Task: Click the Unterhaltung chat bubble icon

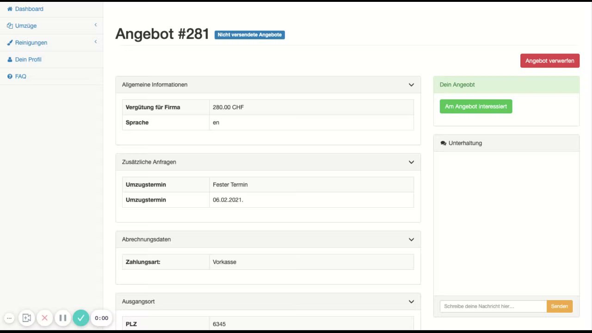Action: pos(444,143)
